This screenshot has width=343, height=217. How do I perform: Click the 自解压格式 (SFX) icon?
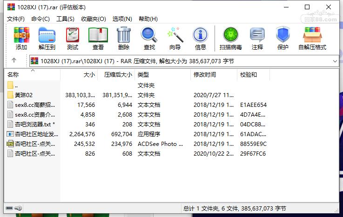click(x=312, y=35)
